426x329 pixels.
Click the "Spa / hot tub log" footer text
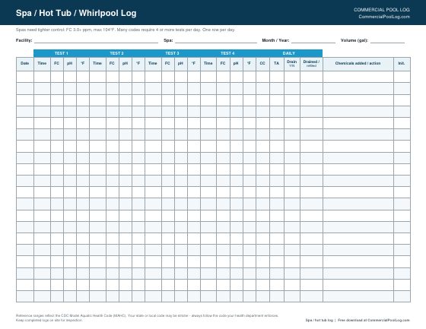click(x=319, y=321)
